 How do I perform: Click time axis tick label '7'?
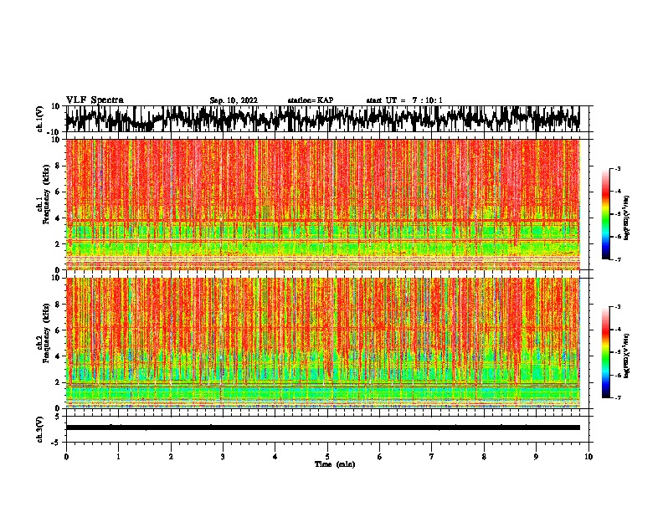point(432,457)
